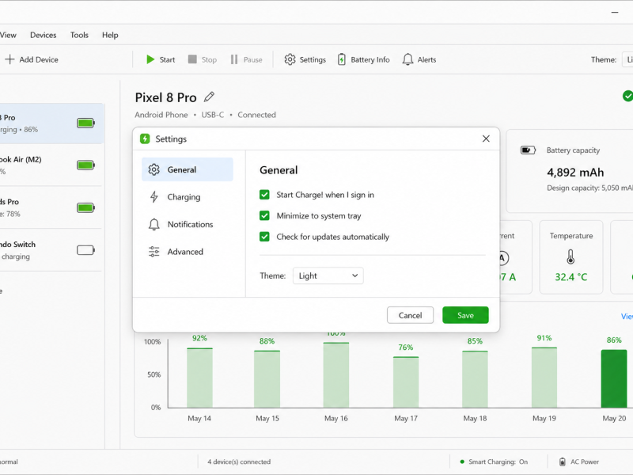Click the lightning bolt Charging icon
Viewport: 633px width, 475px height.
click(x=154, y=197)
